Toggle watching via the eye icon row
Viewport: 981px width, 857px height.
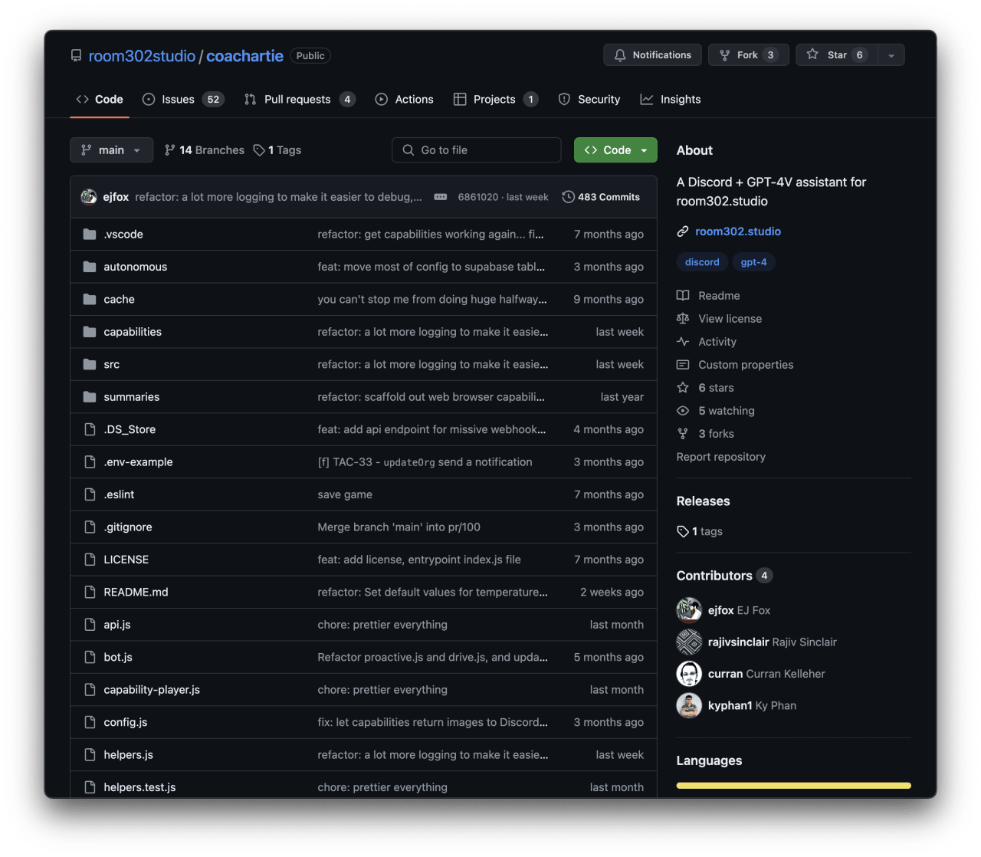tap(682, 410)
